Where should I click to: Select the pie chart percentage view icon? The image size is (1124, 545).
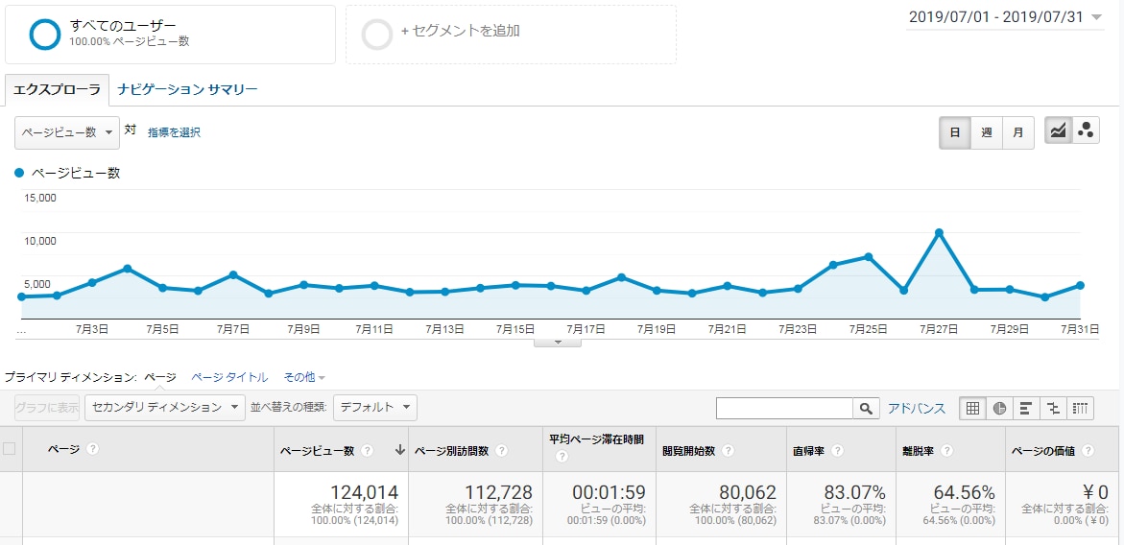(999, 408)
